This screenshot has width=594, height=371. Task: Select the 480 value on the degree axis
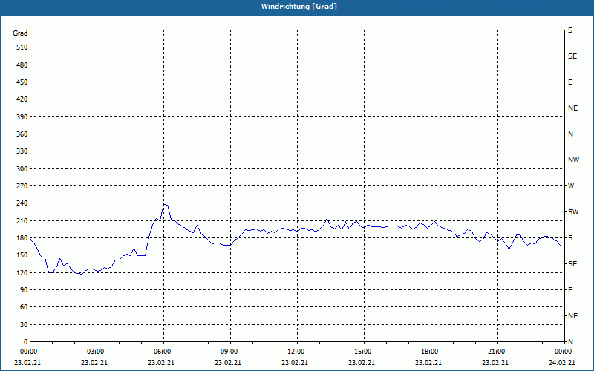pyautogui.click(x=22, y=65)
